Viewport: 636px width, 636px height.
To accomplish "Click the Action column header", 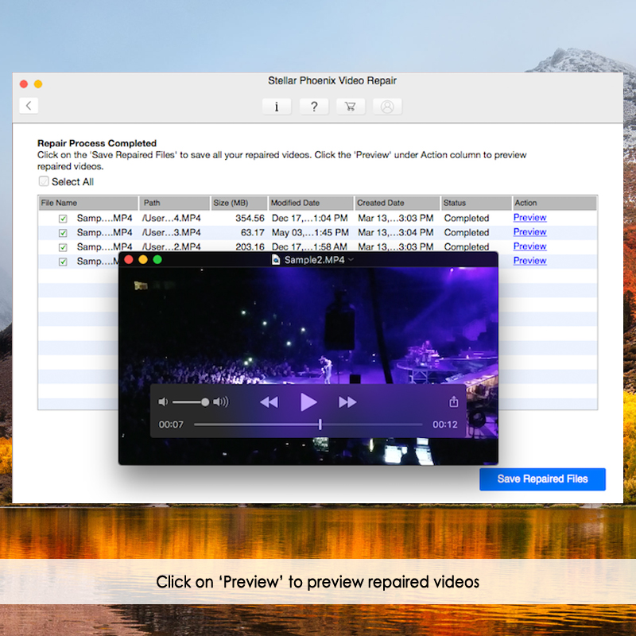I will click(x=554, y=203).
